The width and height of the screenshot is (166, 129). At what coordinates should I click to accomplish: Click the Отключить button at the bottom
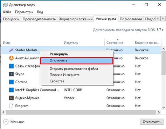(152, 122)
